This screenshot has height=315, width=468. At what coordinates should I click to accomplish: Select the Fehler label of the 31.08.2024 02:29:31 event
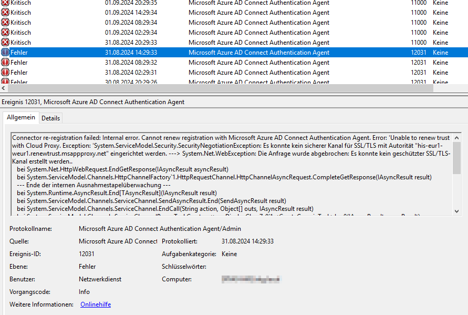(x=19, y=73)
